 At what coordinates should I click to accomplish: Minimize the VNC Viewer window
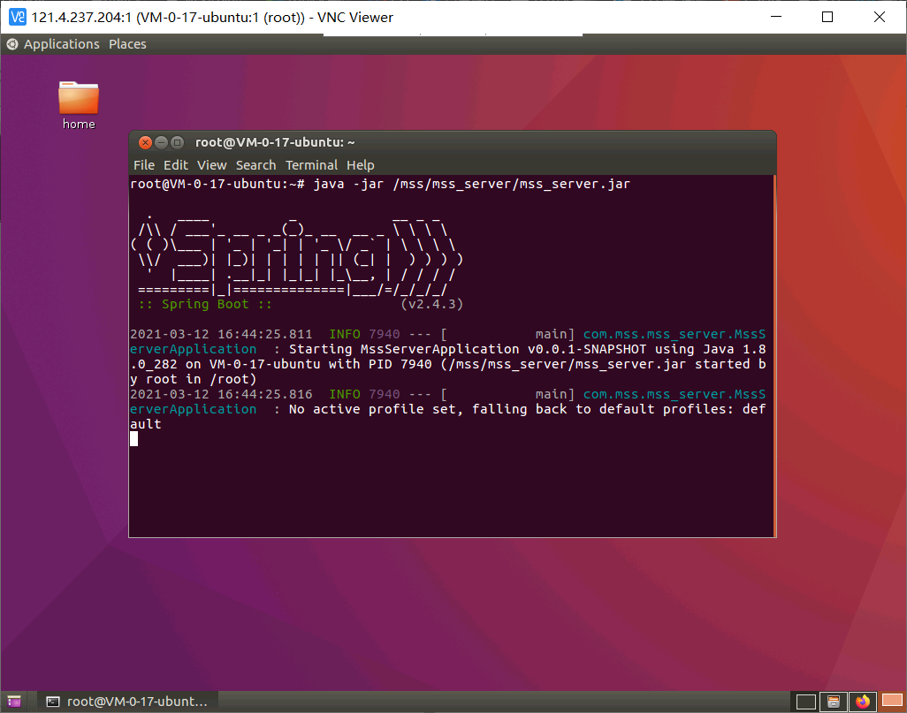(x=776, y=17)
